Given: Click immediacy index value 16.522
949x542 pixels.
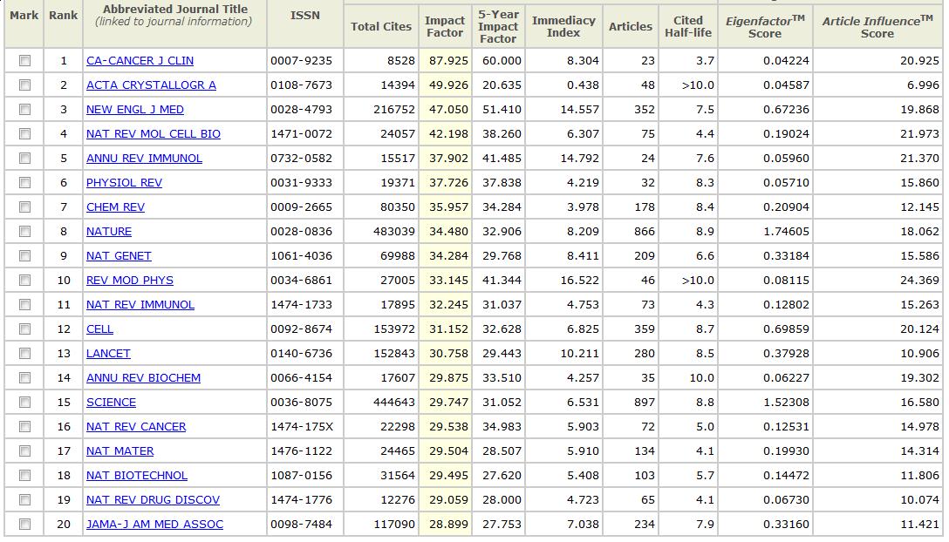Looking at the screenshot, I should (x=579, y=280).
